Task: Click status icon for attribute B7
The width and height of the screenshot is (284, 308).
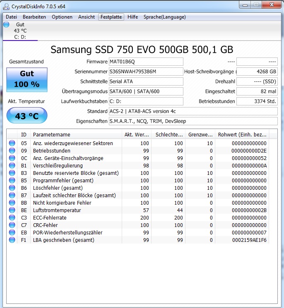Action: 12,196
